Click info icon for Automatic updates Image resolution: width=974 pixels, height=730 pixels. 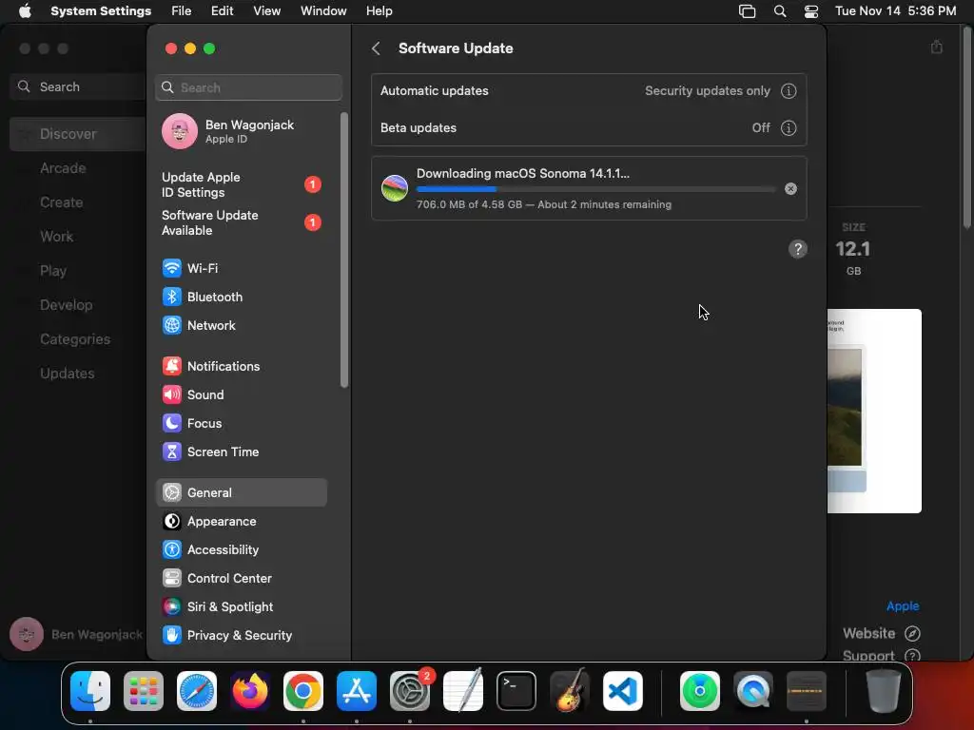tap(789, 90)
